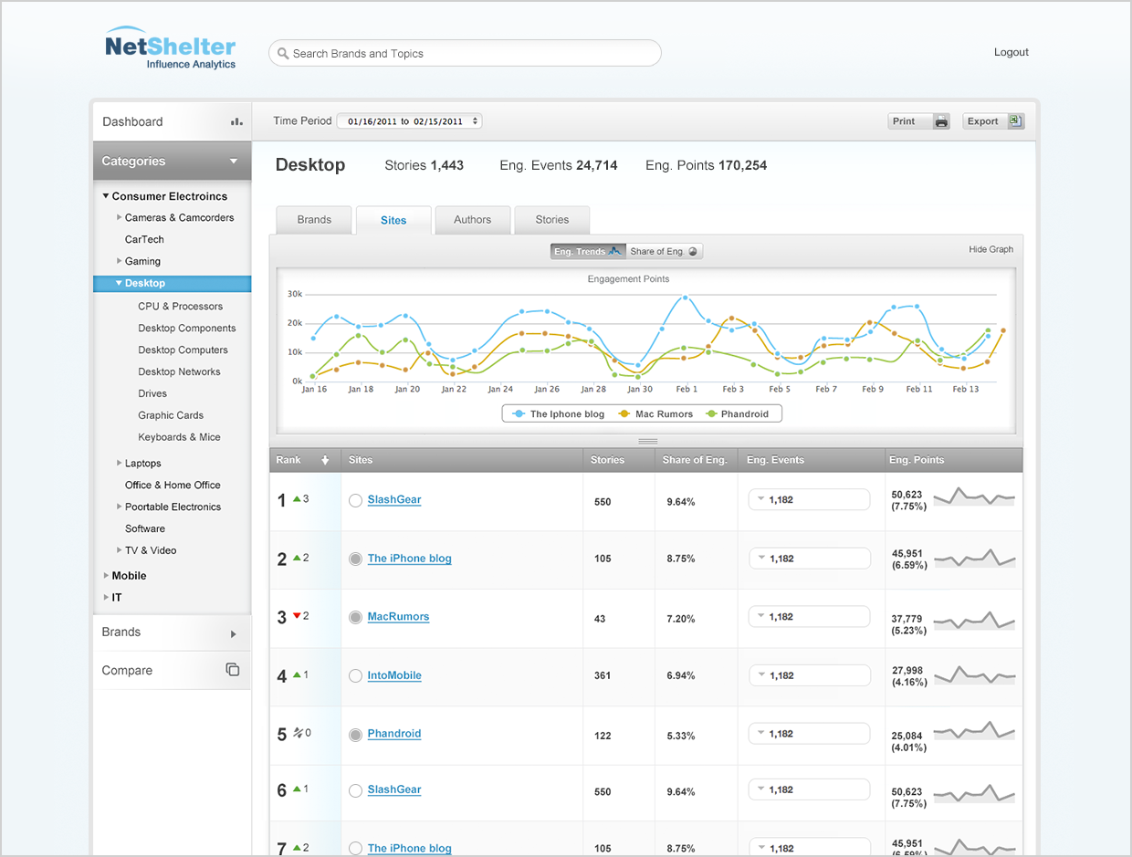Collapse the Desktop category

pos(119,283)
